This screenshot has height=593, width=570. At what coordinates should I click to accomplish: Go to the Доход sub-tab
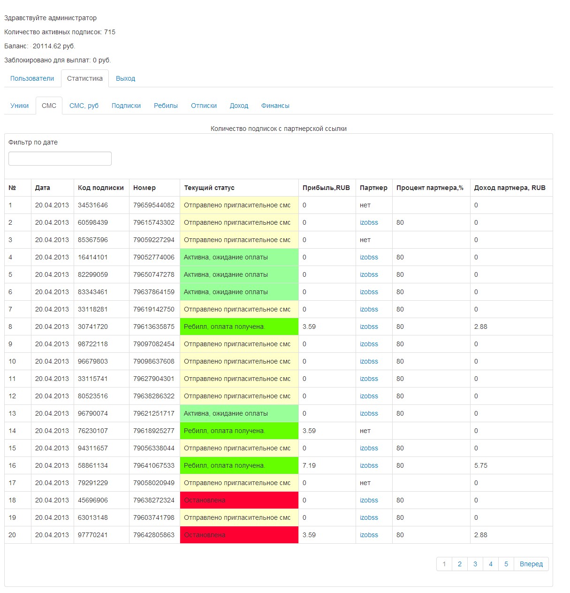[239, 106]
